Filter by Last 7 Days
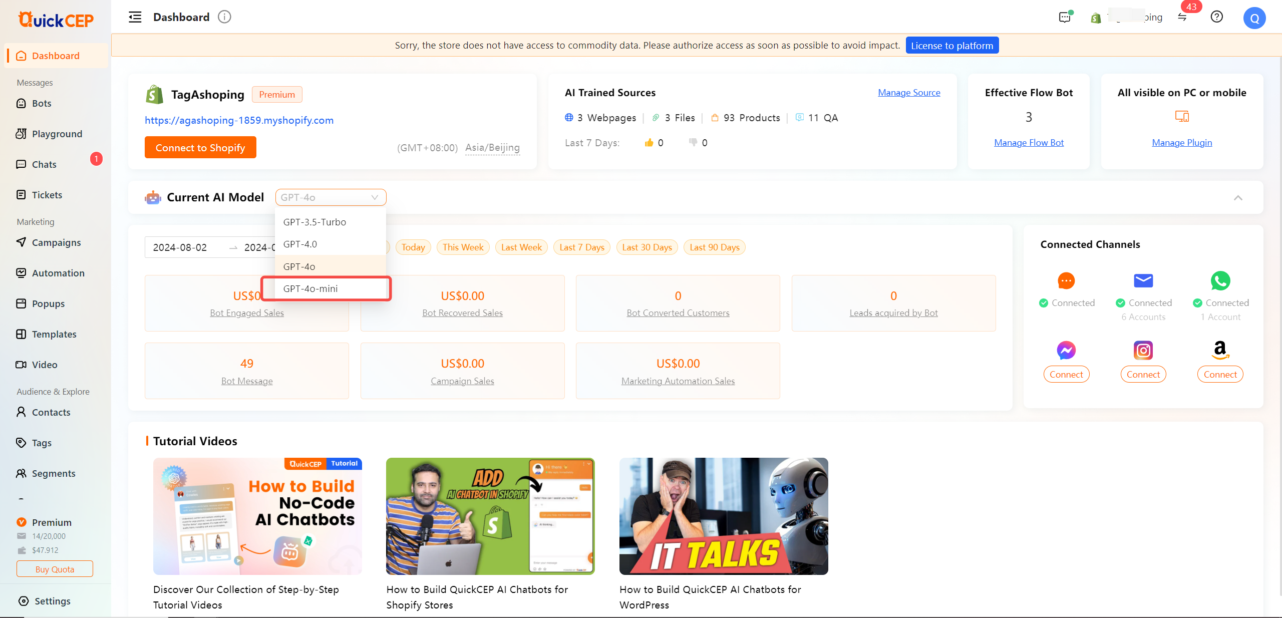 coord(582,247)
